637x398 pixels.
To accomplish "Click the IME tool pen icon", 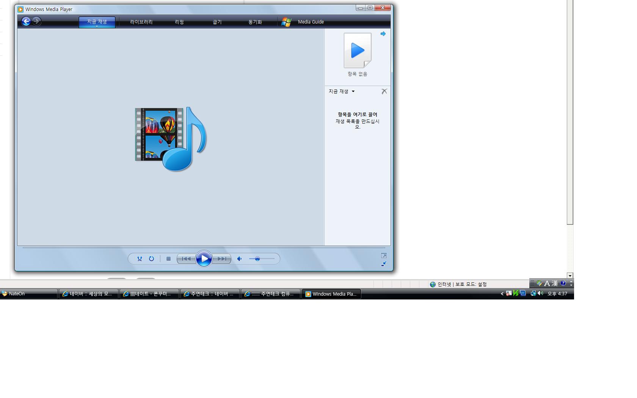I will (x=539, y=283).
